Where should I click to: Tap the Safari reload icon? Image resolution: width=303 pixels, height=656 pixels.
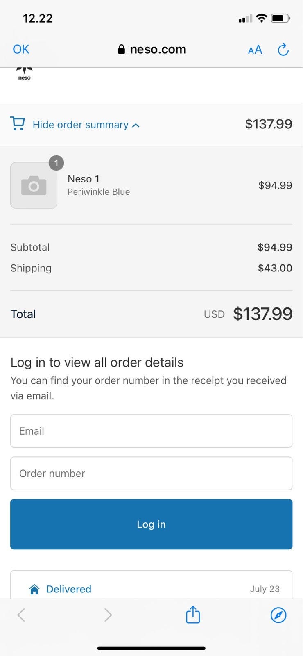283,50
